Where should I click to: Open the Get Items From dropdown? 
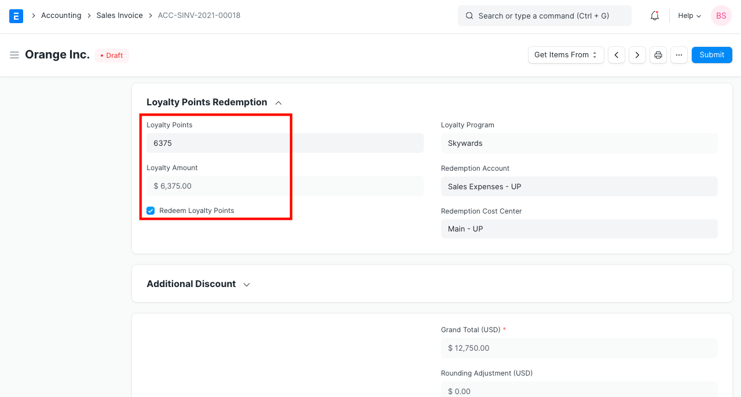tap(566, 55)
